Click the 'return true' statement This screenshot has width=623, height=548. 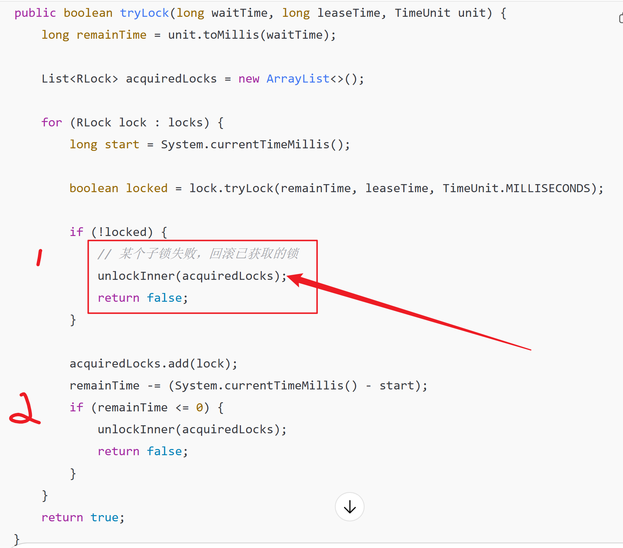click(83, 517)
